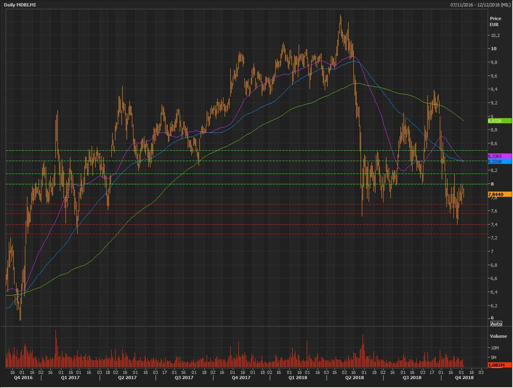The image size is (513, 388).
Task: Select the green 8,9326 moving average tag
Action: click(x=499, y=121)
